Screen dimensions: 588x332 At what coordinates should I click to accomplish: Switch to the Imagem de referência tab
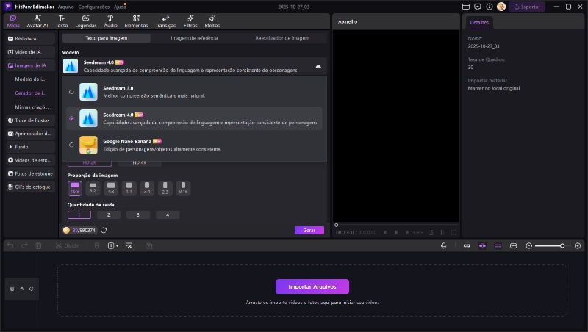point(194,37)
